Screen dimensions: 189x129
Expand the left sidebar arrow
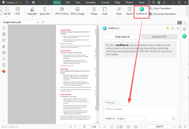(4, 120)
